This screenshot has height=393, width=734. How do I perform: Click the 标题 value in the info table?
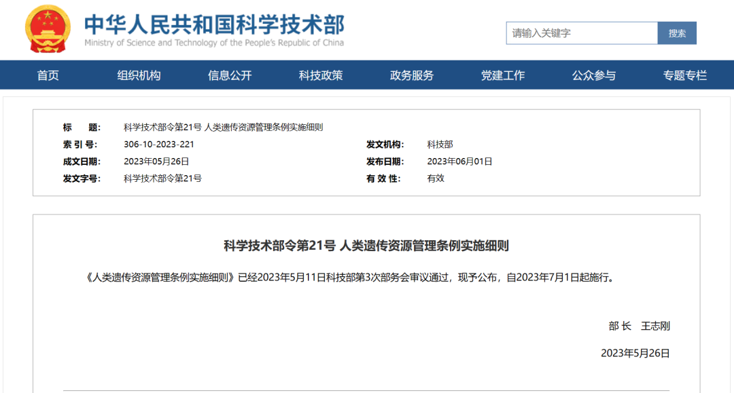tap(224, 127)
